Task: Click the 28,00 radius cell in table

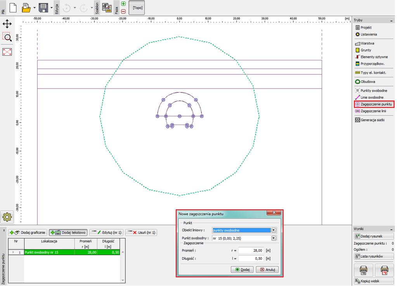Action: pyautogui.click(x=86, y=252)
